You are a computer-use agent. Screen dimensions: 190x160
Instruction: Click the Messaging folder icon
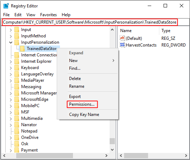[x=17, y=87]
